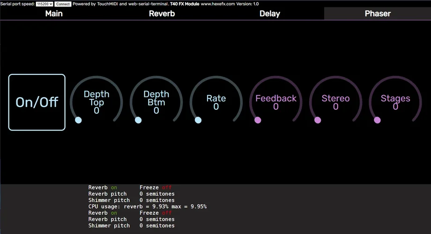
Task: Click the Version 1.0 text
Action: pyautogui.click(x=249, y=4)
